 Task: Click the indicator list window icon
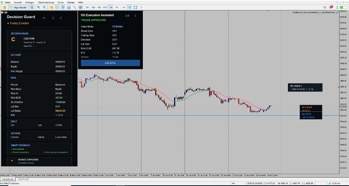pos(69,7)
